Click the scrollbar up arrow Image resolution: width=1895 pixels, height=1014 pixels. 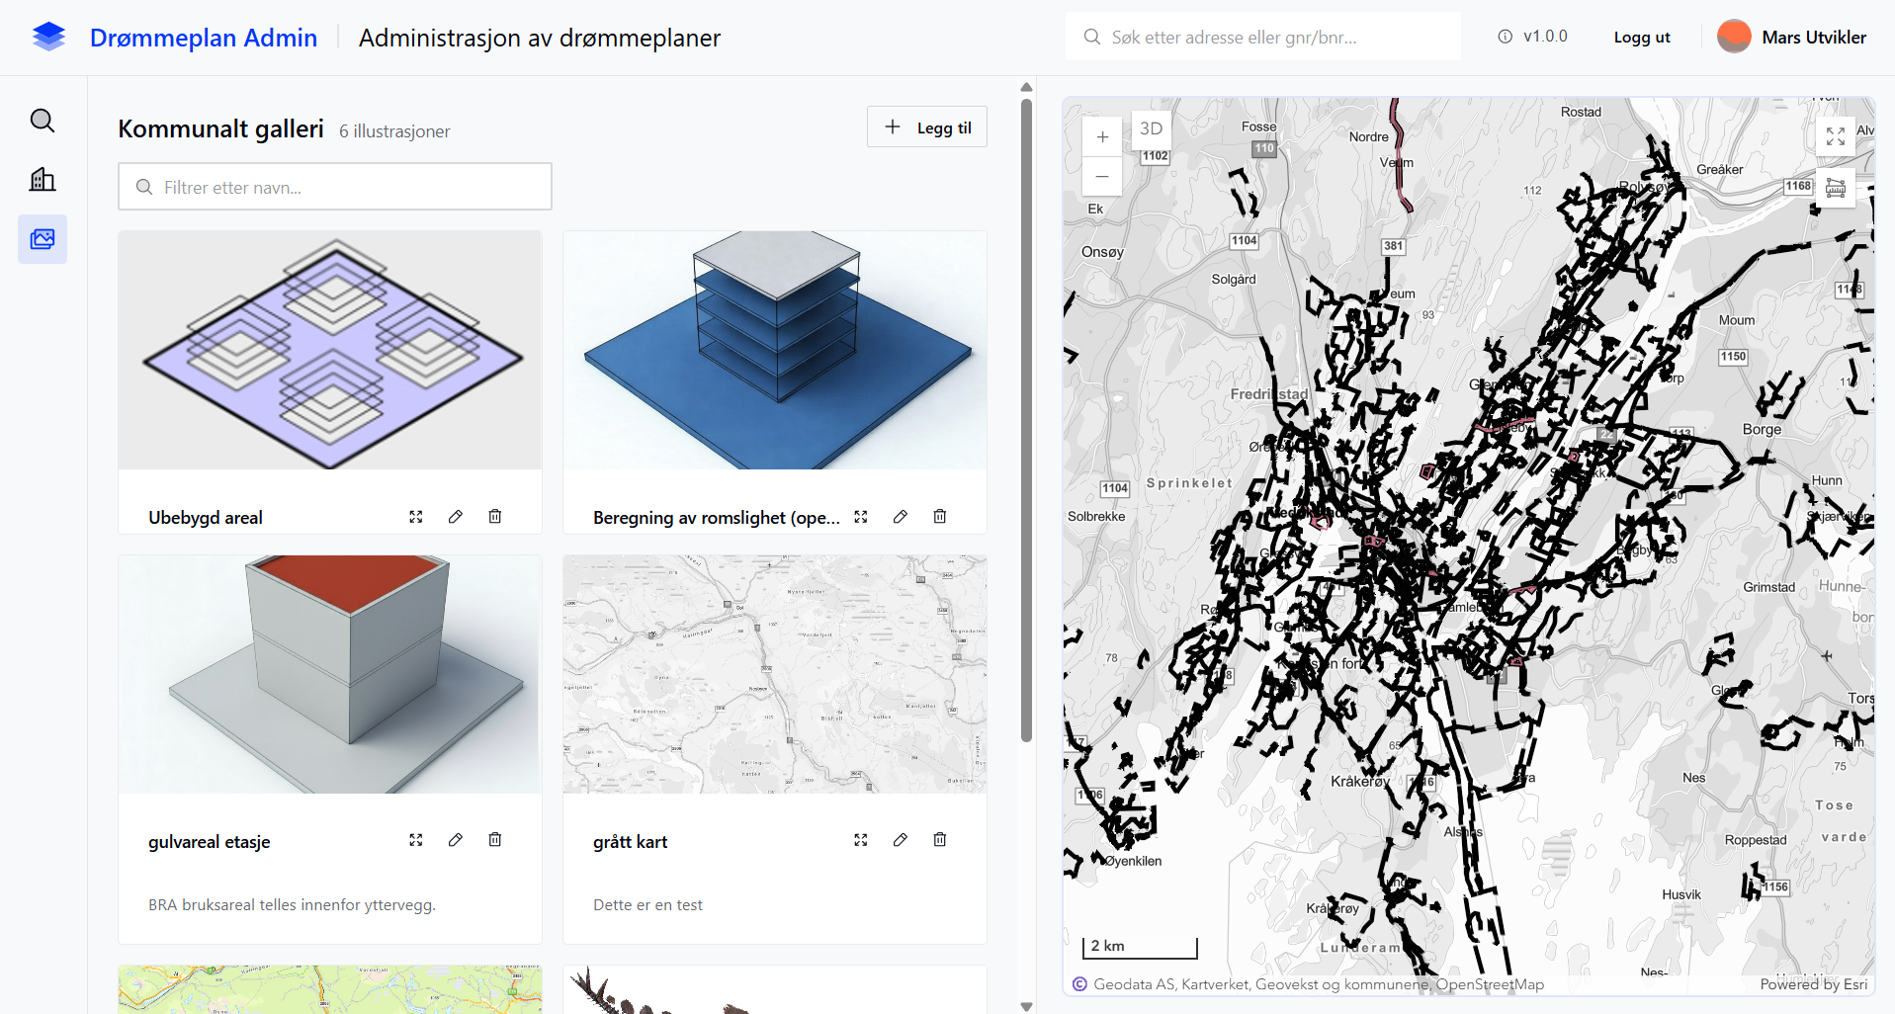pyautogui.click(x=1026, y=87)
